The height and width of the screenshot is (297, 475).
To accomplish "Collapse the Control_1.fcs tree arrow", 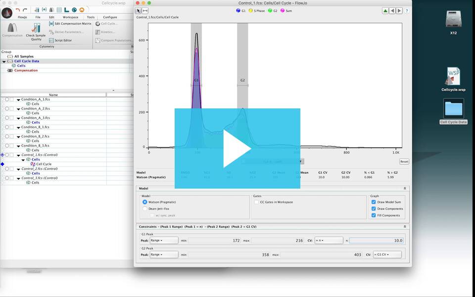I will (x=18, y=155).
